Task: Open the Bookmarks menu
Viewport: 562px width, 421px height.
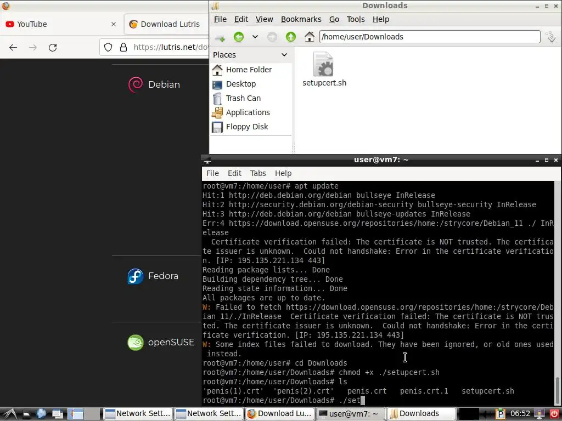Action: [301, 19]
